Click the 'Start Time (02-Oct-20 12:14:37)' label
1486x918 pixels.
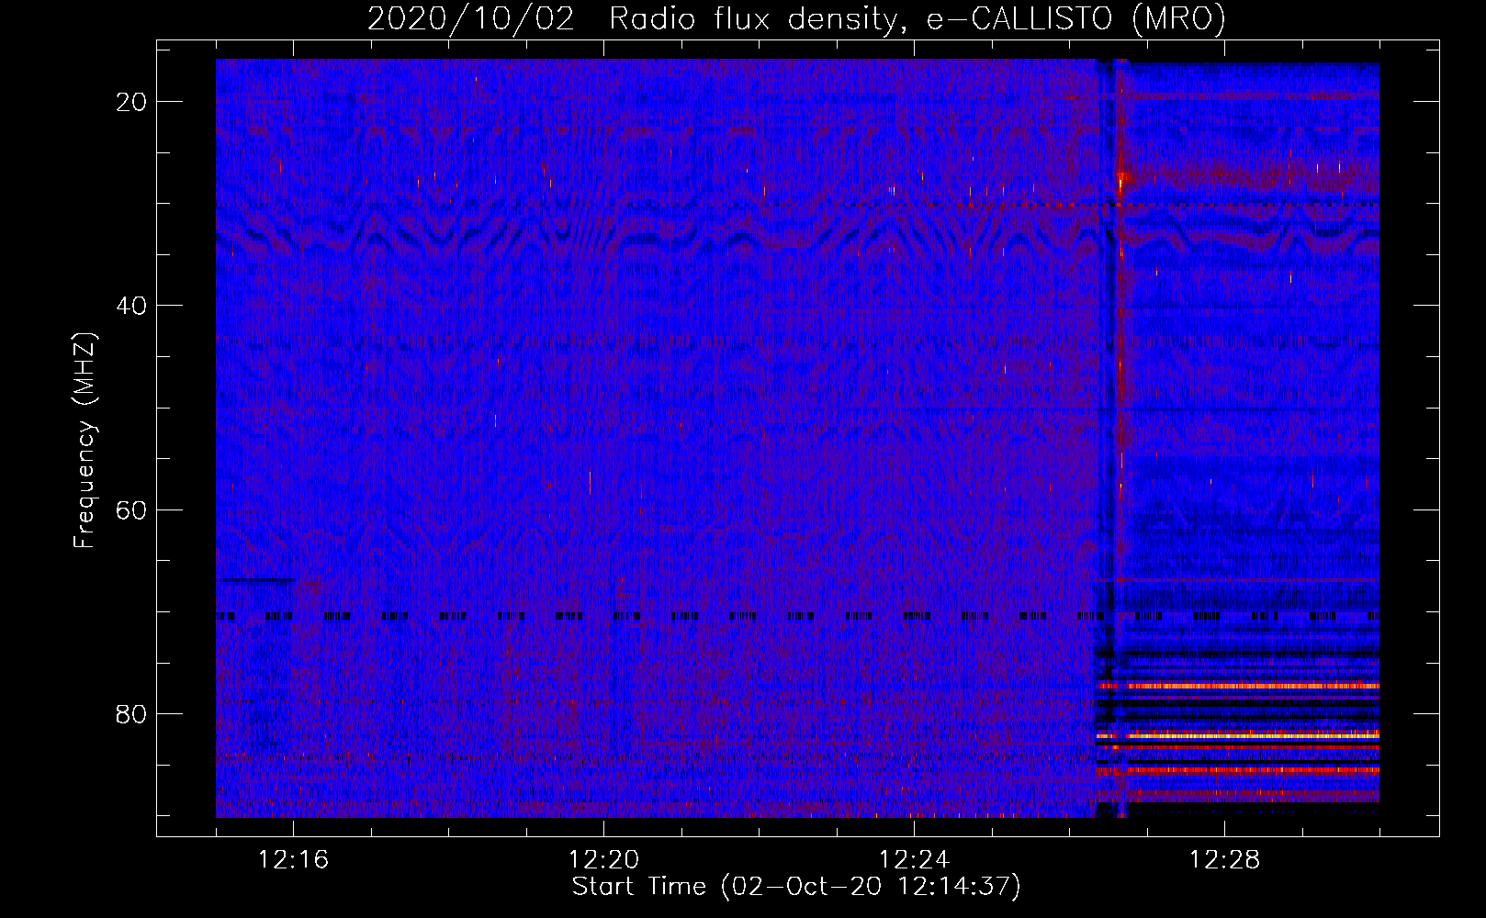(796, 887)
